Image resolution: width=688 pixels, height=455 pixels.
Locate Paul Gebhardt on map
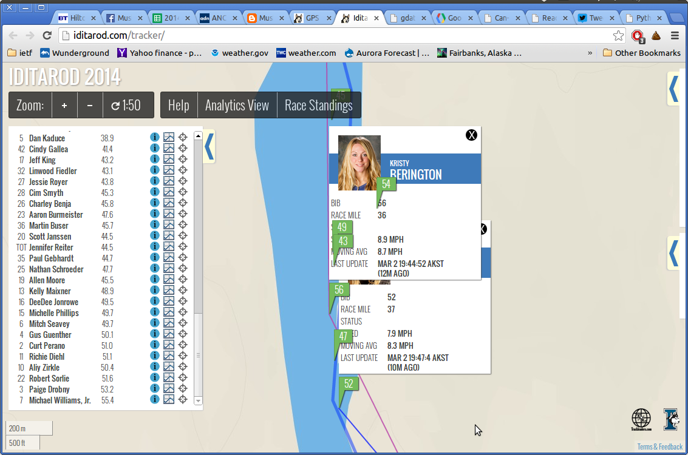(183, 257)
